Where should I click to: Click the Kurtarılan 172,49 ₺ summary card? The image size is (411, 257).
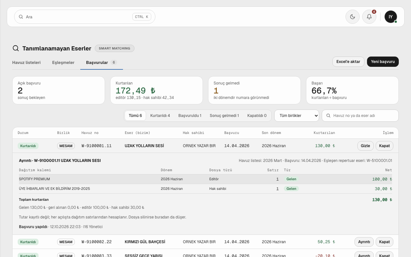pos(156,90)
